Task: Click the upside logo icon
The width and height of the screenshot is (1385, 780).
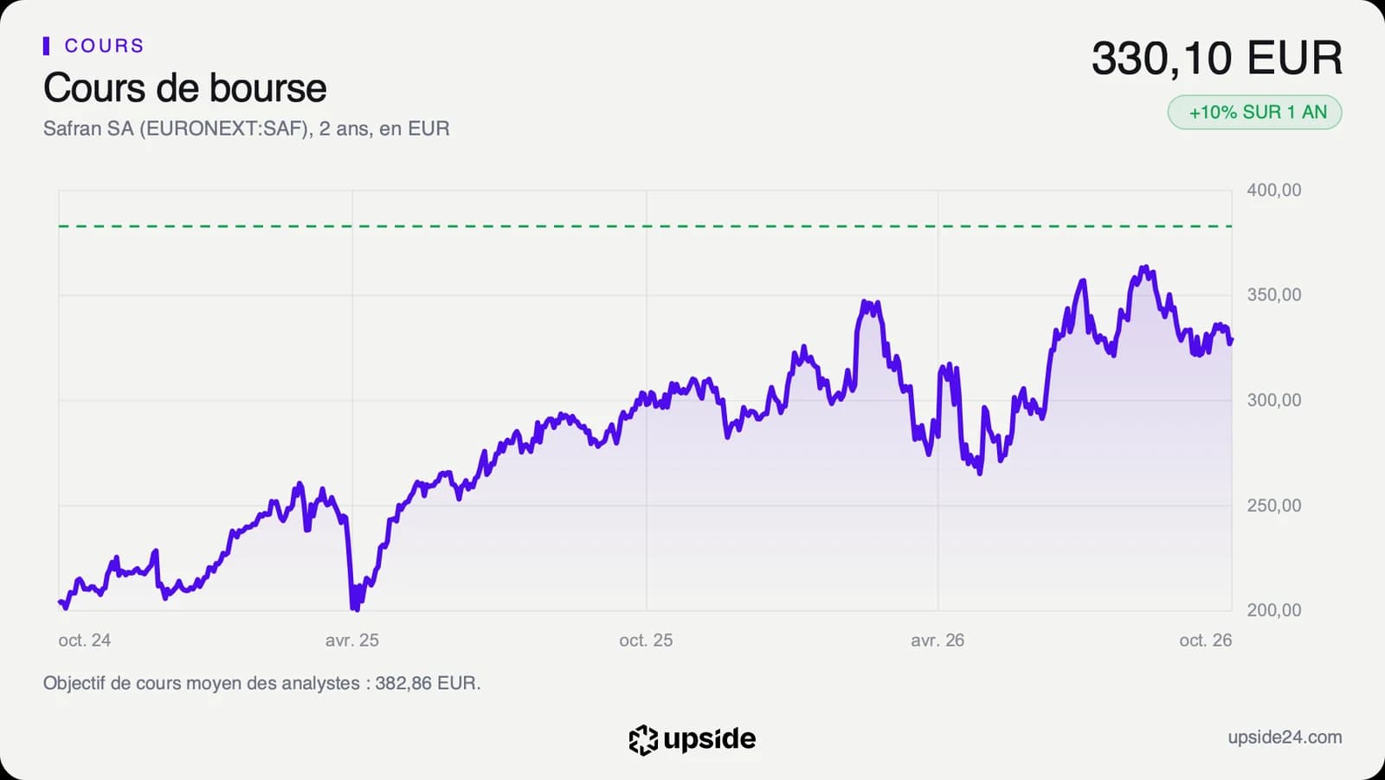Action: (x=643, y=739)
